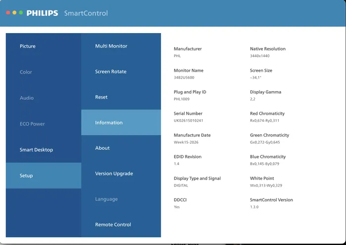Viewport: 346px width, 245px height.
Task: Click the Native Resolution label
Action: point(268,49)
